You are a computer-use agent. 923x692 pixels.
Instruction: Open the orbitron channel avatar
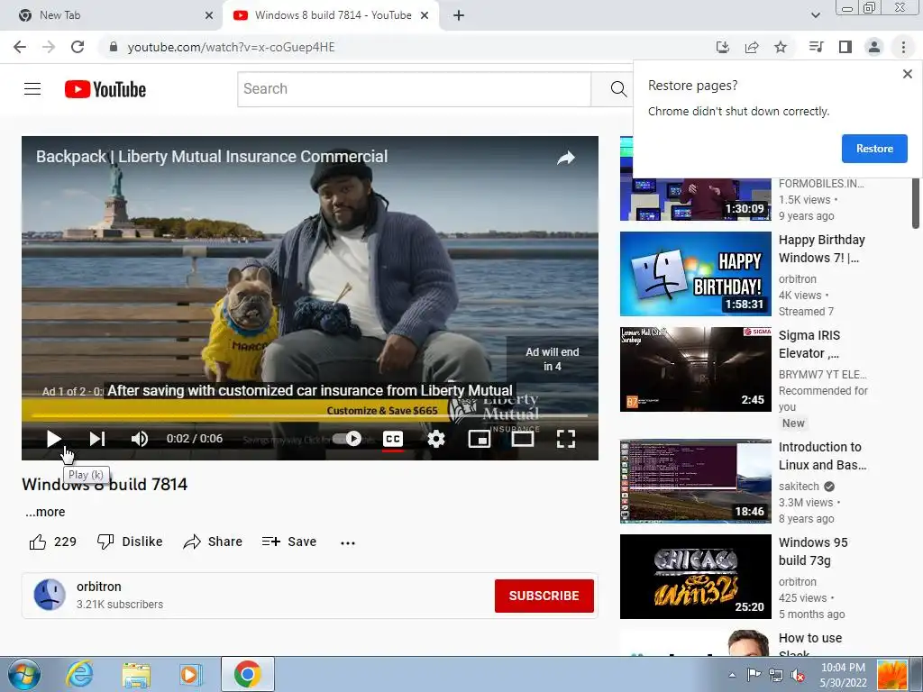(x=50, y=595)
